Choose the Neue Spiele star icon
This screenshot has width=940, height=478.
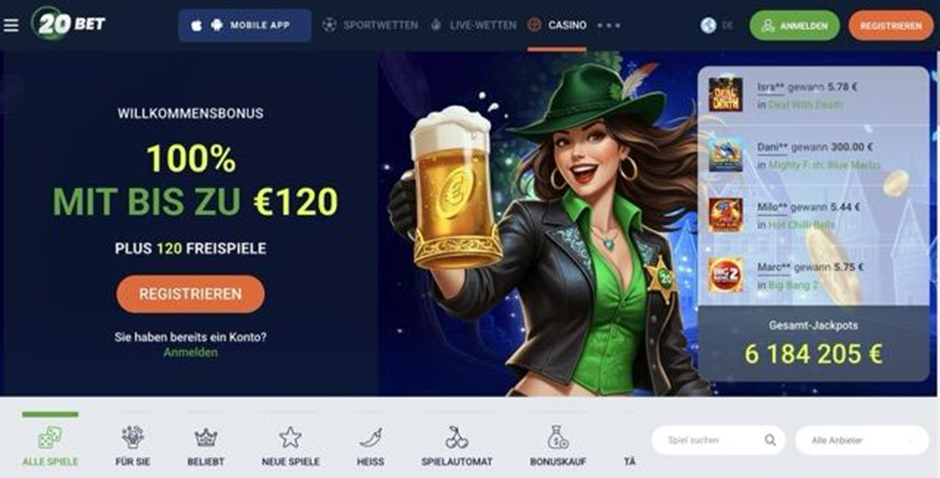290,438
